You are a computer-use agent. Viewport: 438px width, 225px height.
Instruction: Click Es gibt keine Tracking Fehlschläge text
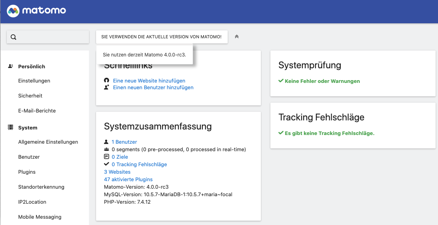pos(330,133)
